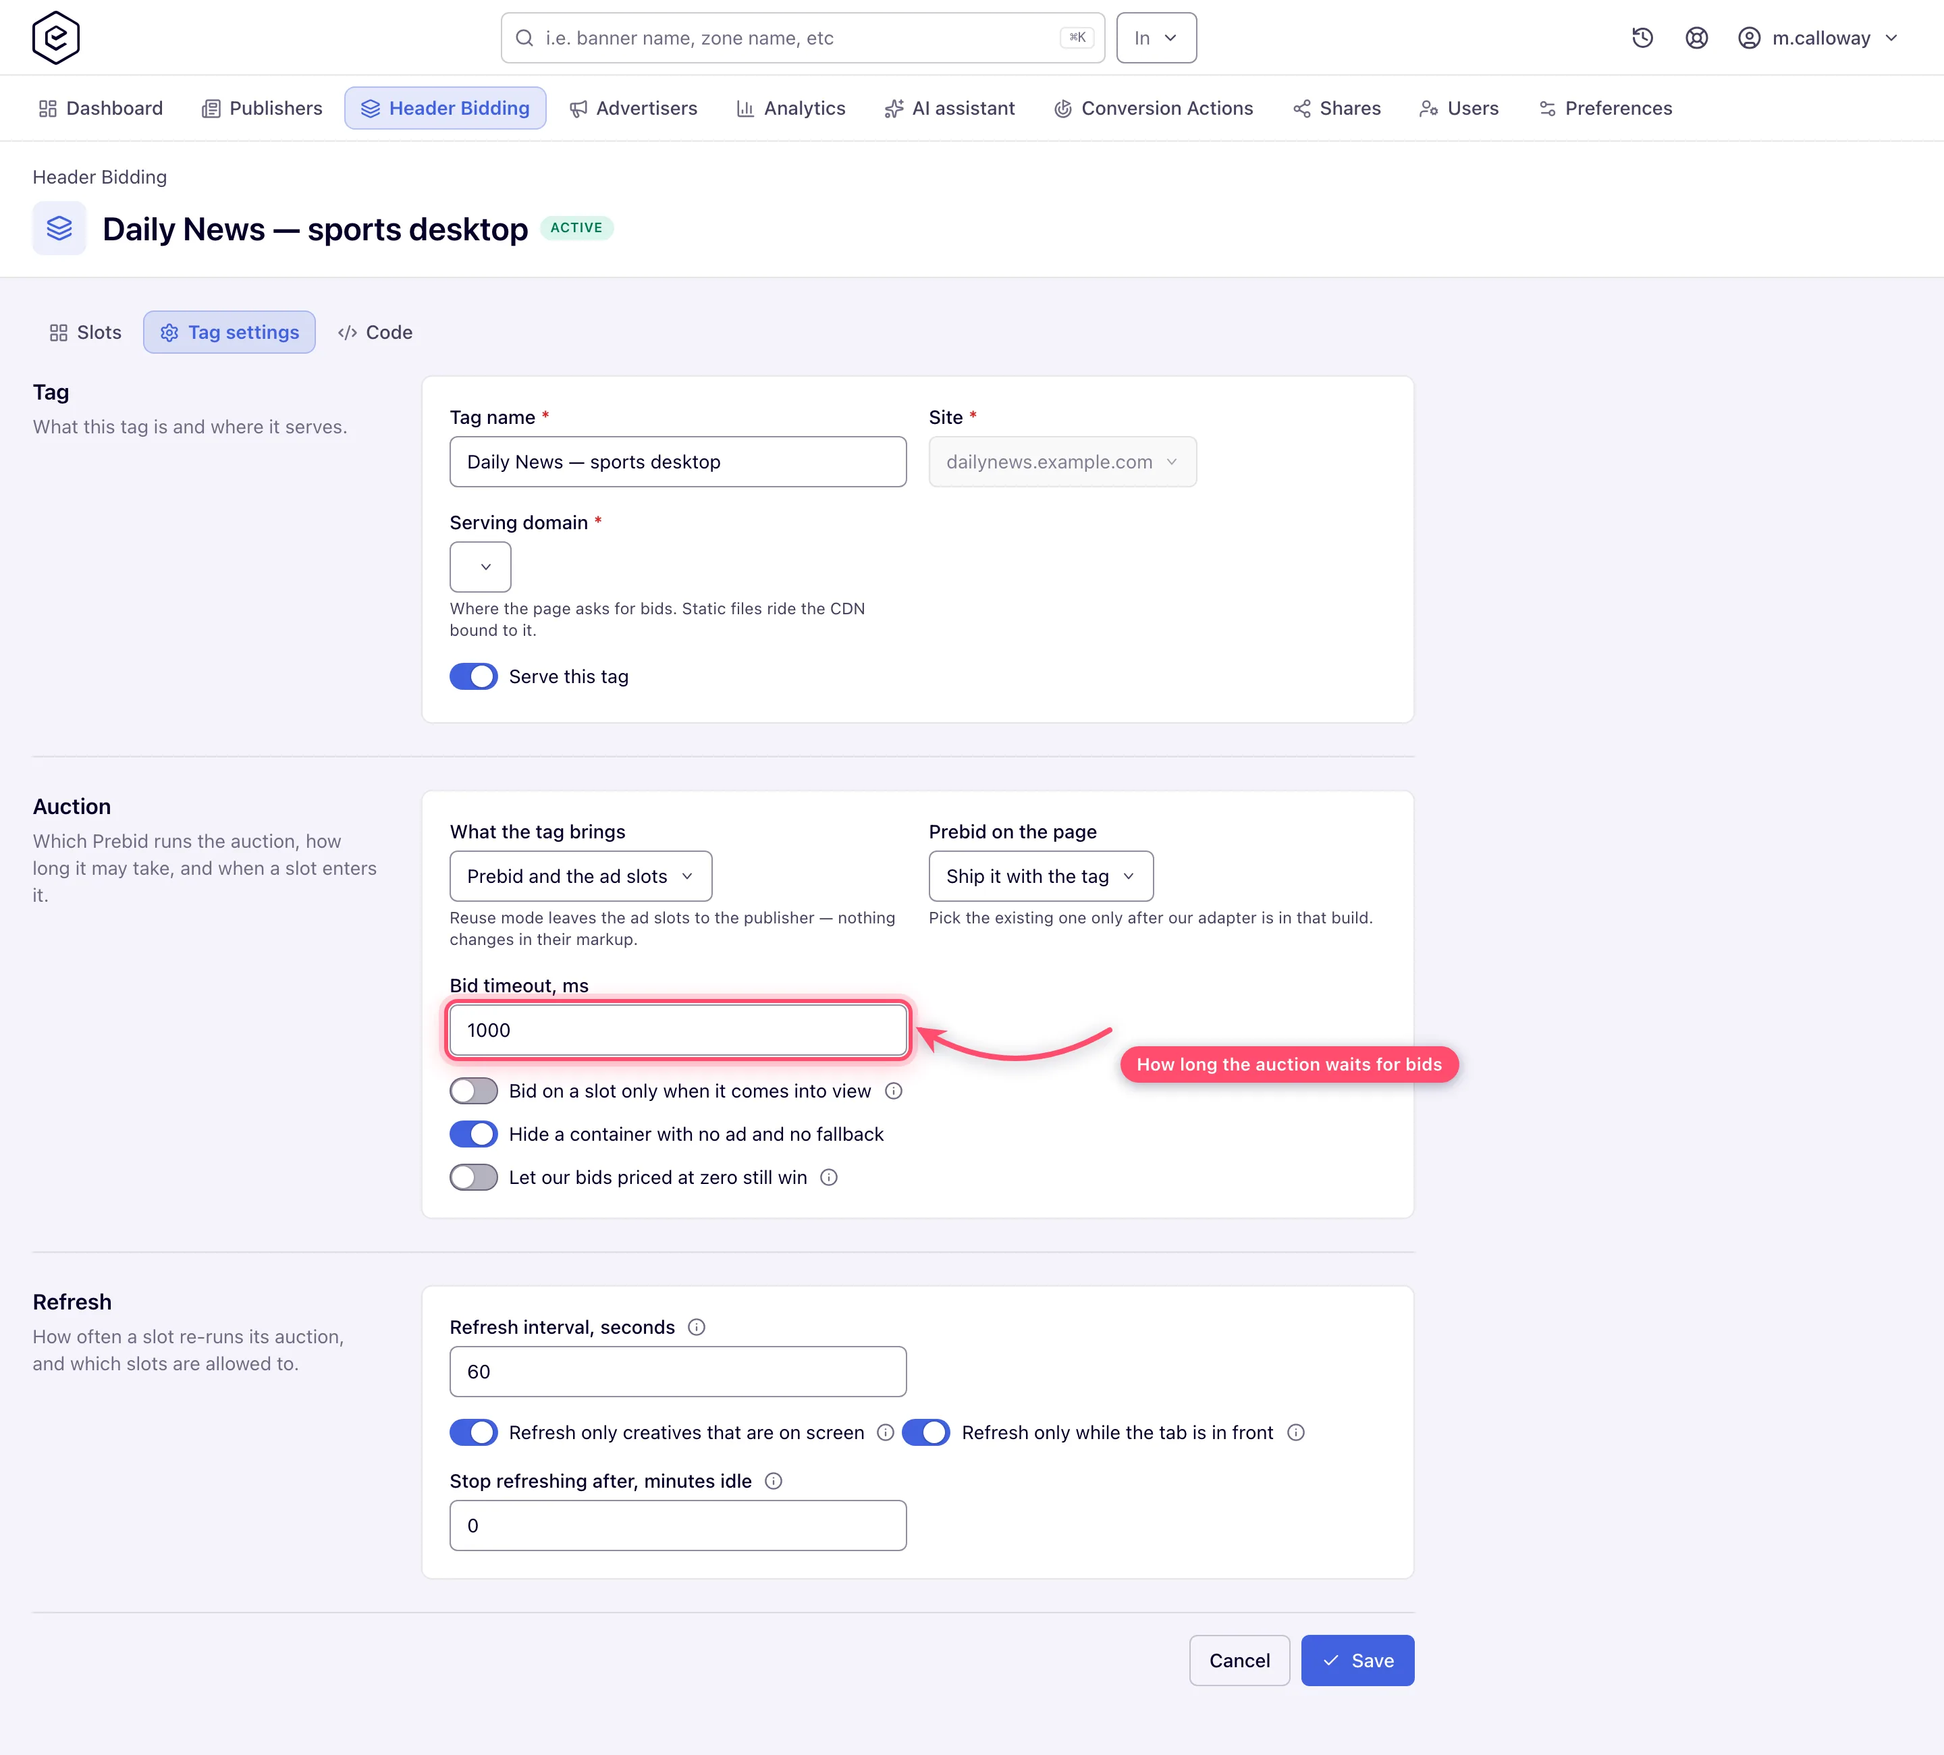The height and width of the screenshot is (1755, 1944).
Task: Open the 'What the tag brings' dropdown
Action: click(x=580, y=877)
